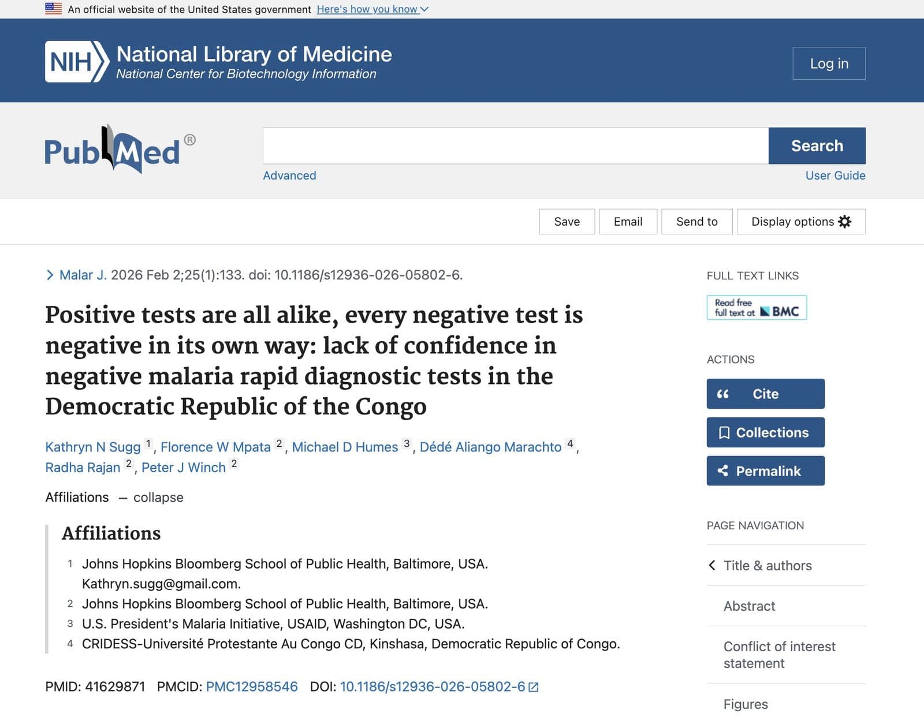The width and height of the screenshot is (924, 721).
Task: Open author Kathryn N Sugg
Action: (x=93, y=447)
